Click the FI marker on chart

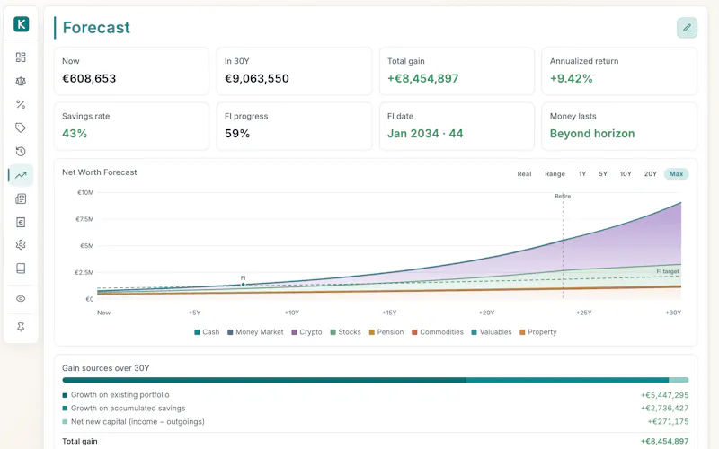(243, 285)
